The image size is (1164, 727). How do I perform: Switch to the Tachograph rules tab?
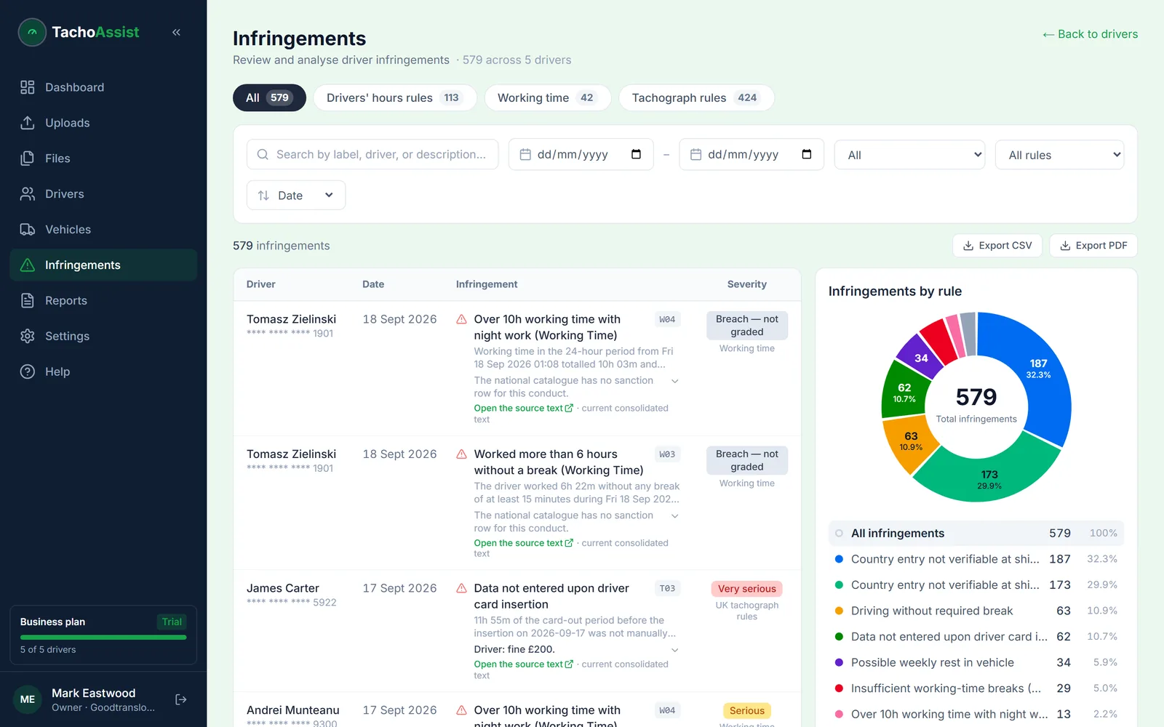[696, 97]
